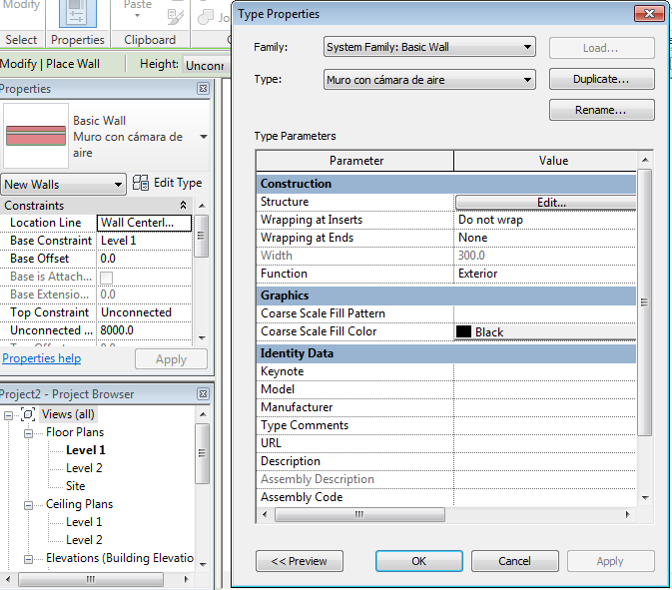Click the Edit Type icon
The width and height of the screenshot is (672, 590).
[x=140, y=183]
